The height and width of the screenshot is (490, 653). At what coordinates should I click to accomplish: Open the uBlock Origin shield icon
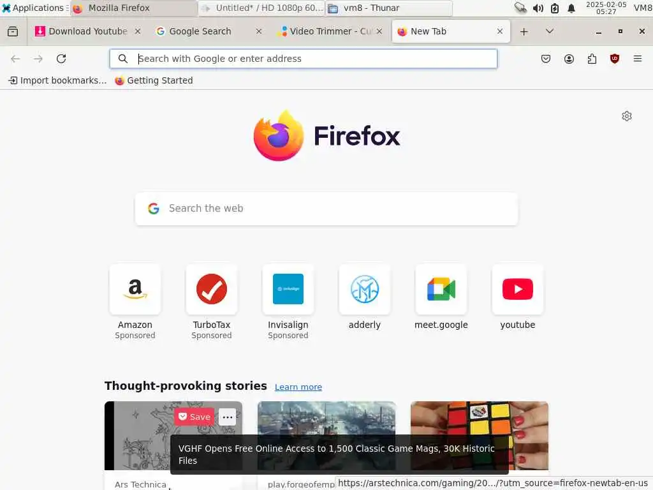tap(614, 59)
